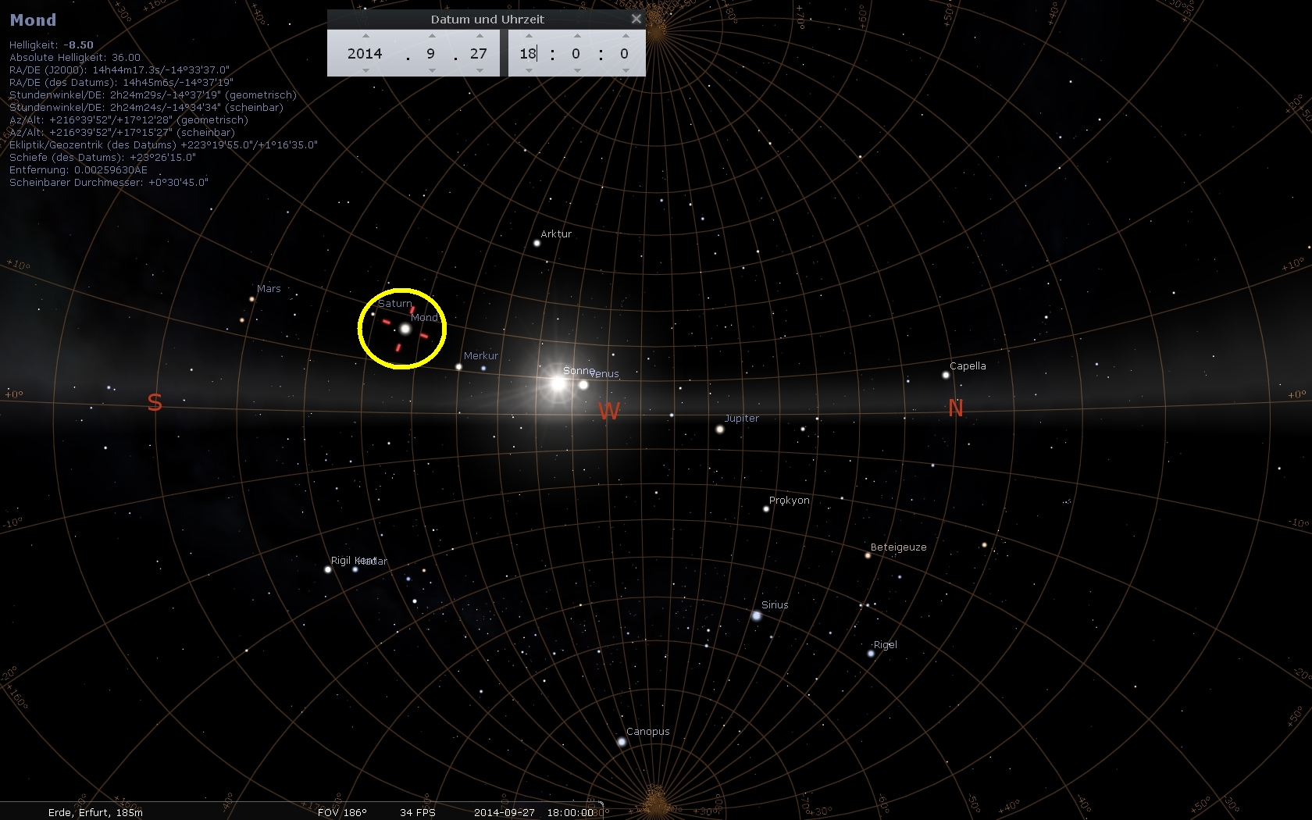The height and width of the screenshot is (820, 1312).
Task: Select the Mond in the sky
Action: tap(405, 329)
